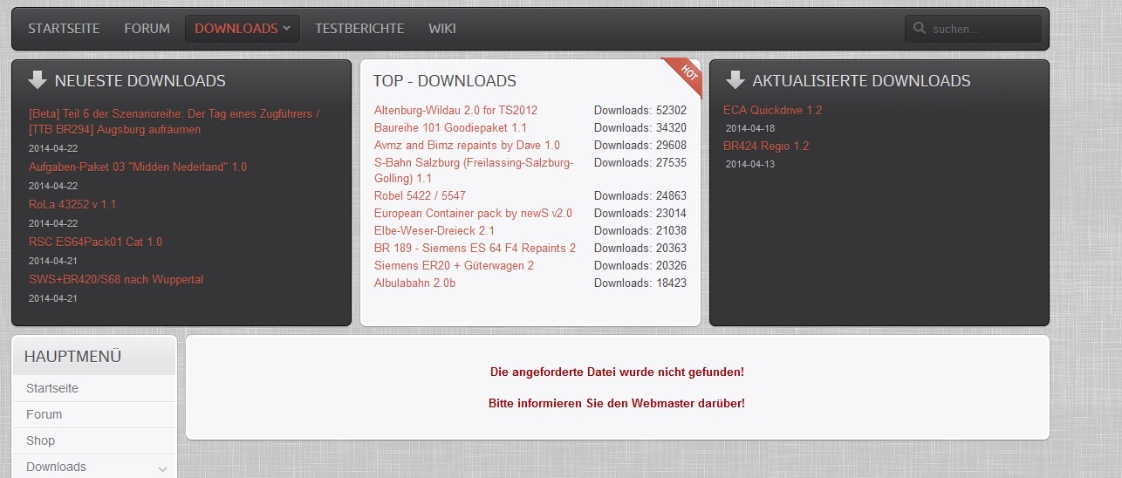Open Testberichte in the navigation bar

click(x=359, y=29)
